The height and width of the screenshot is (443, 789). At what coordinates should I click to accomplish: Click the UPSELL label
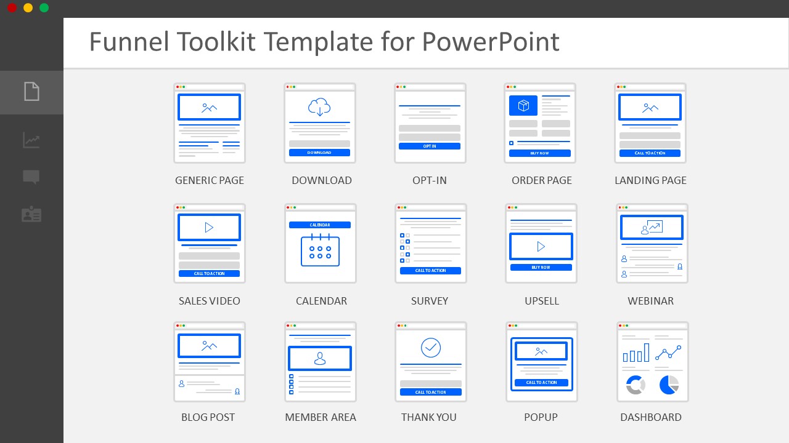[x=542, y=301]
